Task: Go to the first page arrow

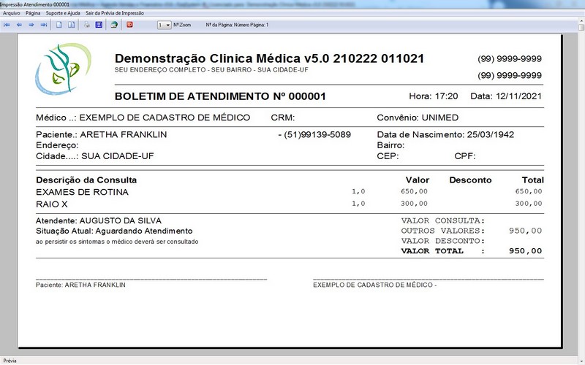Action: click(7, 25)
